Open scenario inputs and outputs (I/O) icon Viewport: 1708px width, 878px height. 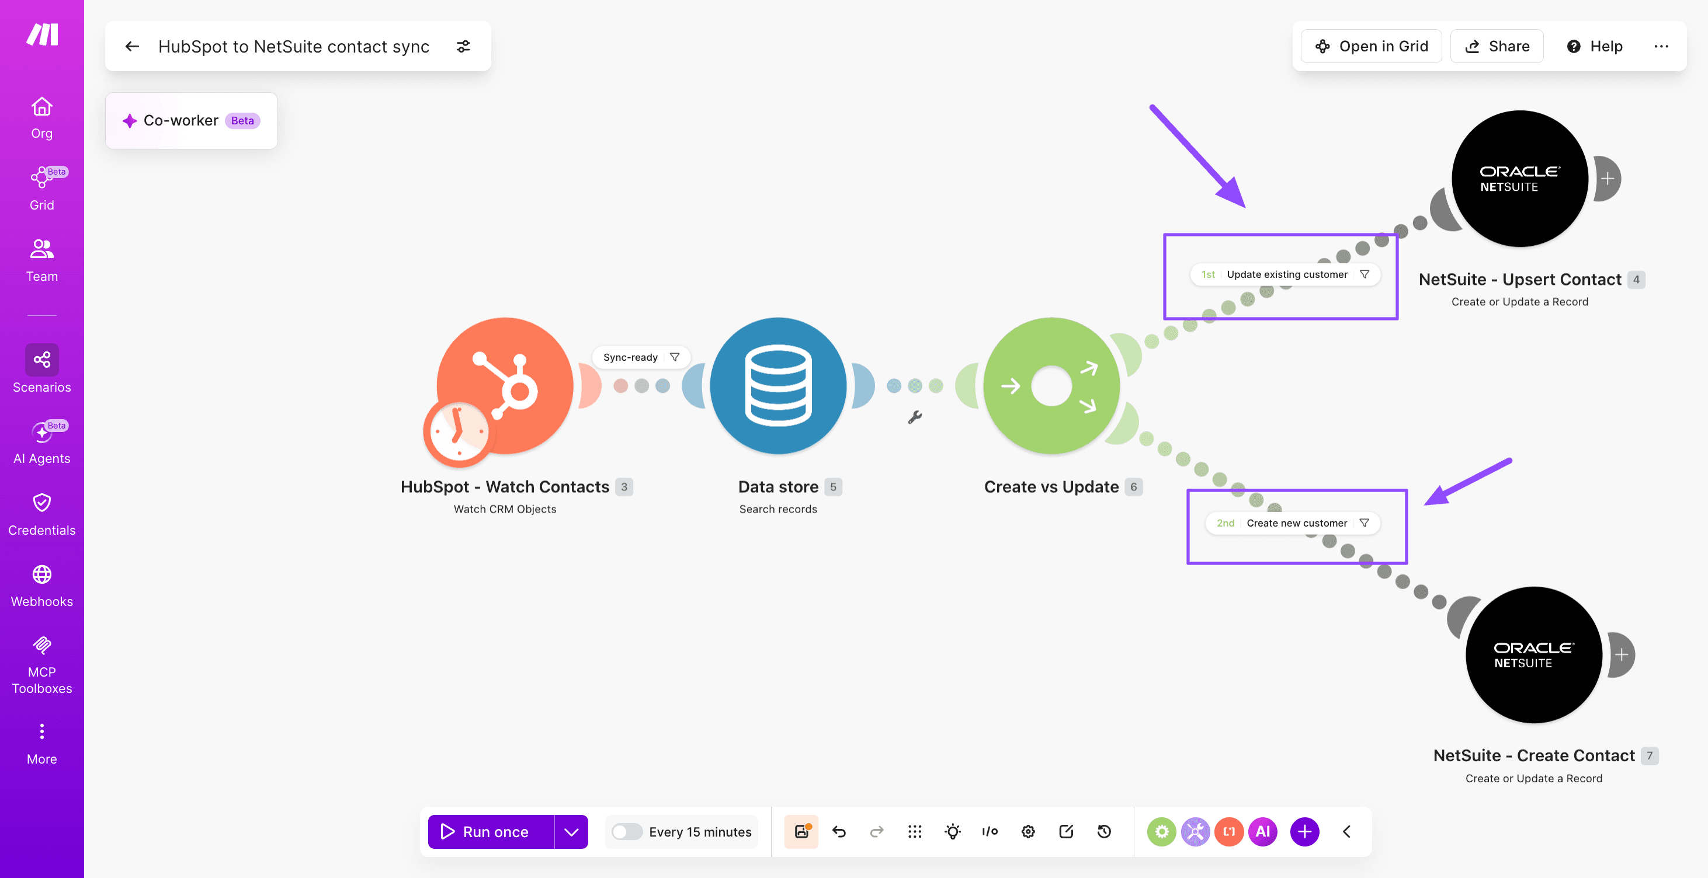990,832
